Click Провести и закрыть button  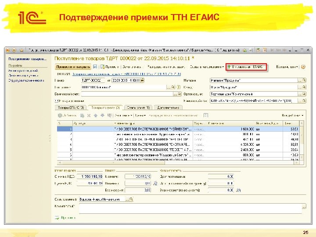(73, 67)
